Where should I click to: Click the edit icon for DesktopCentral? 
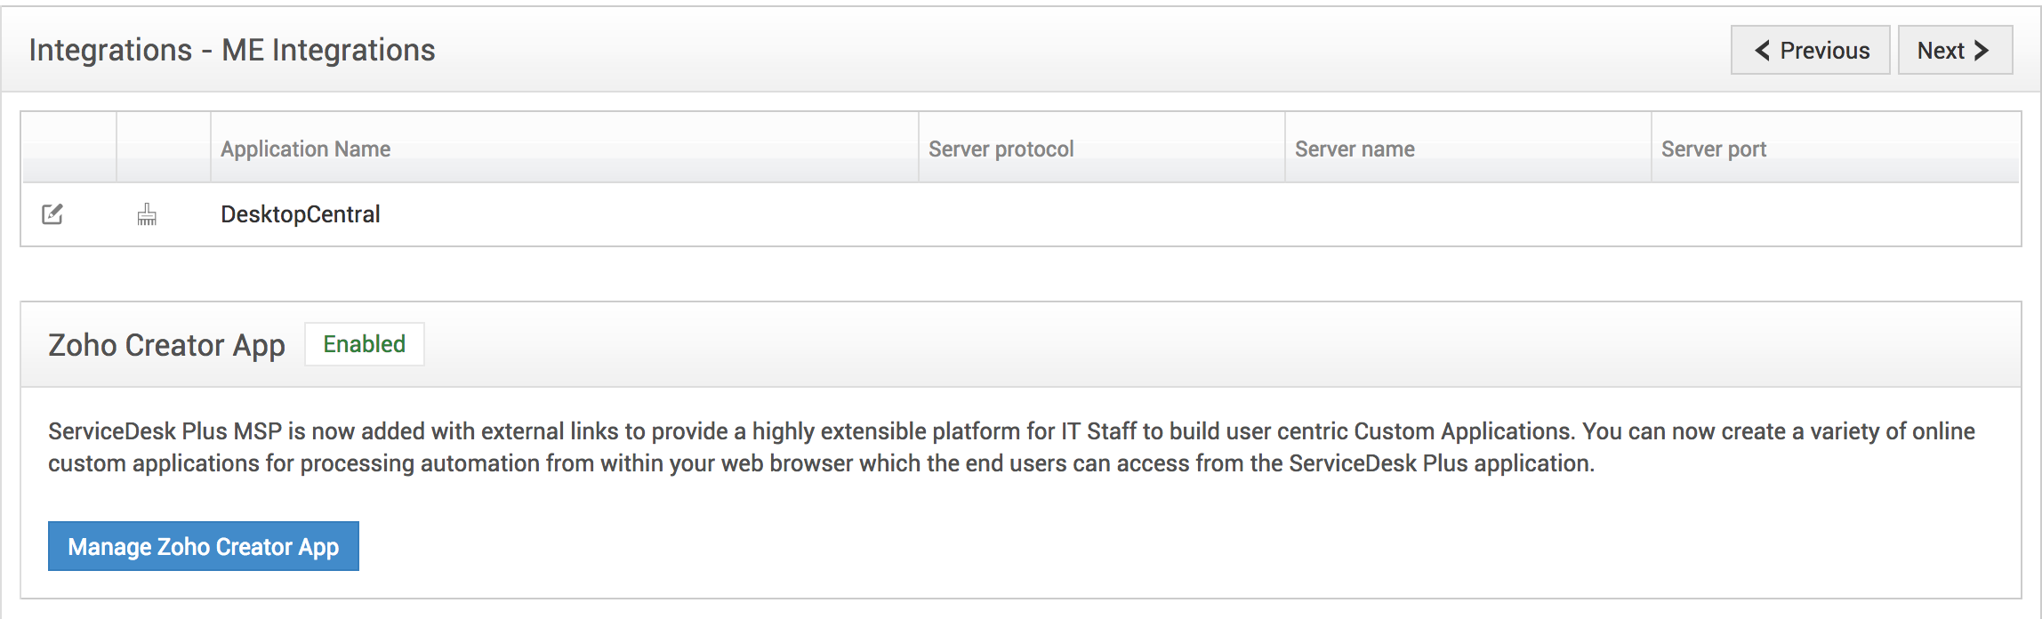click(52, 214)
